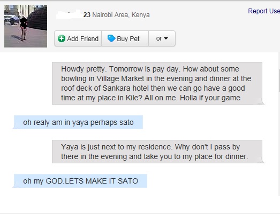Click the blanked-out username beside age 23
The height and width of the screenshot is (214, 280).
tap(70, 14)
